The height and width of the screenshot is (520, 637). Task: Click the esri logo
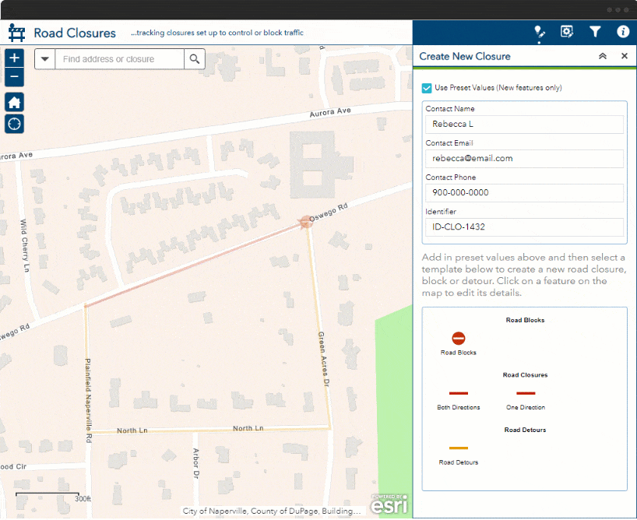pos(389,504)
